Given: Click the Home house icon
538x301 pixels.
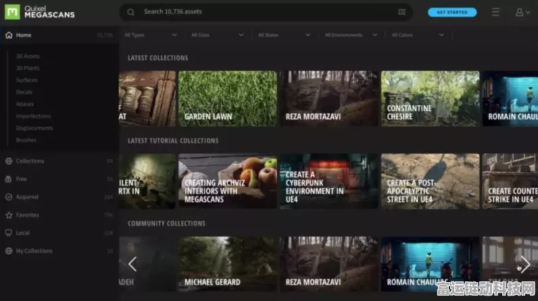Looking at the screenshot, I should [x=9, y=35].
